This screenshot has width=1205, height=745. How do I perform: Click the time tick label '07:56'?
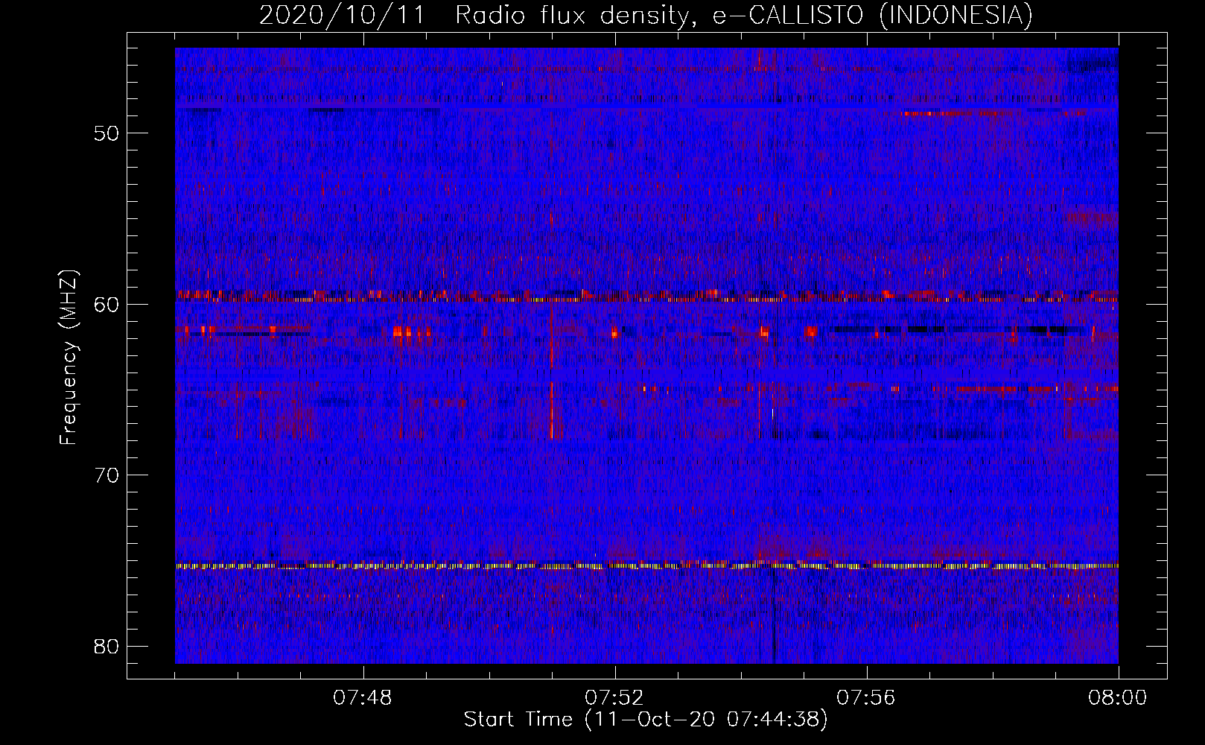click(866, 698)
